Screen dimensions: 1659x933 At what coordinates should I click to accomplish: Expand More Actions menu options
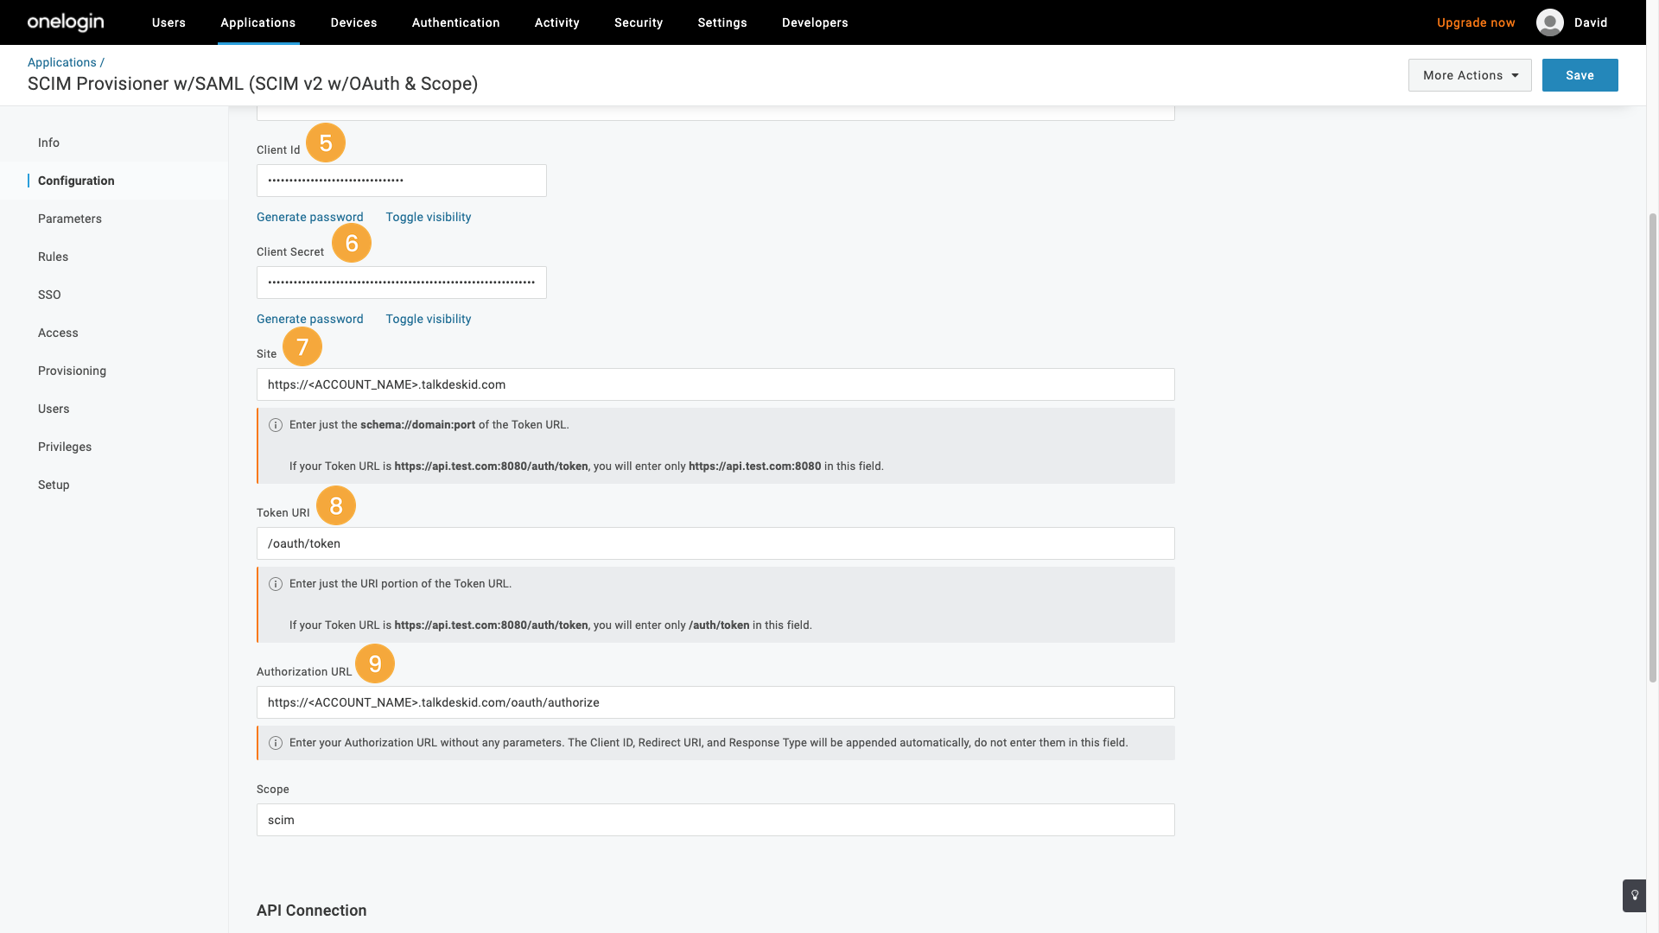click(x=1469, y=75)
